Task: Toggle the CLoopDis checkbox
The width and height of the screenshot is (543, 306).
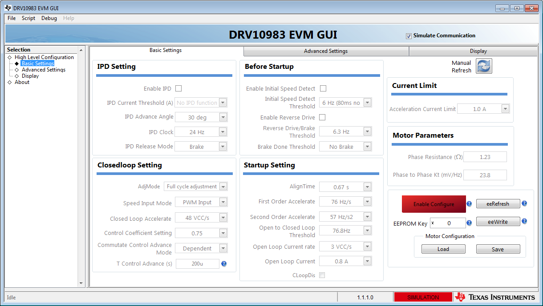Action: [322, 275]
